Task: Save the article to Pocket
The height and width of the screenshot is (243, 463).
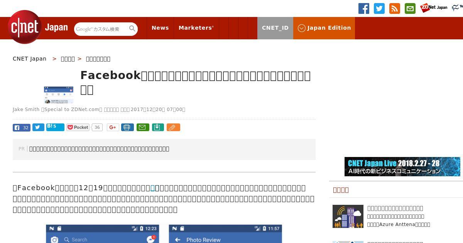Action: 78,127
